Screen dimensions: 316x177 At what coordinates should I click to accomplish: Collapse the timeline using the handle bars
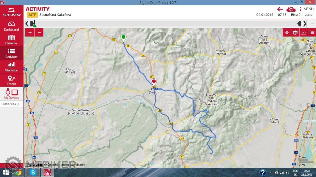coord(312,23)
